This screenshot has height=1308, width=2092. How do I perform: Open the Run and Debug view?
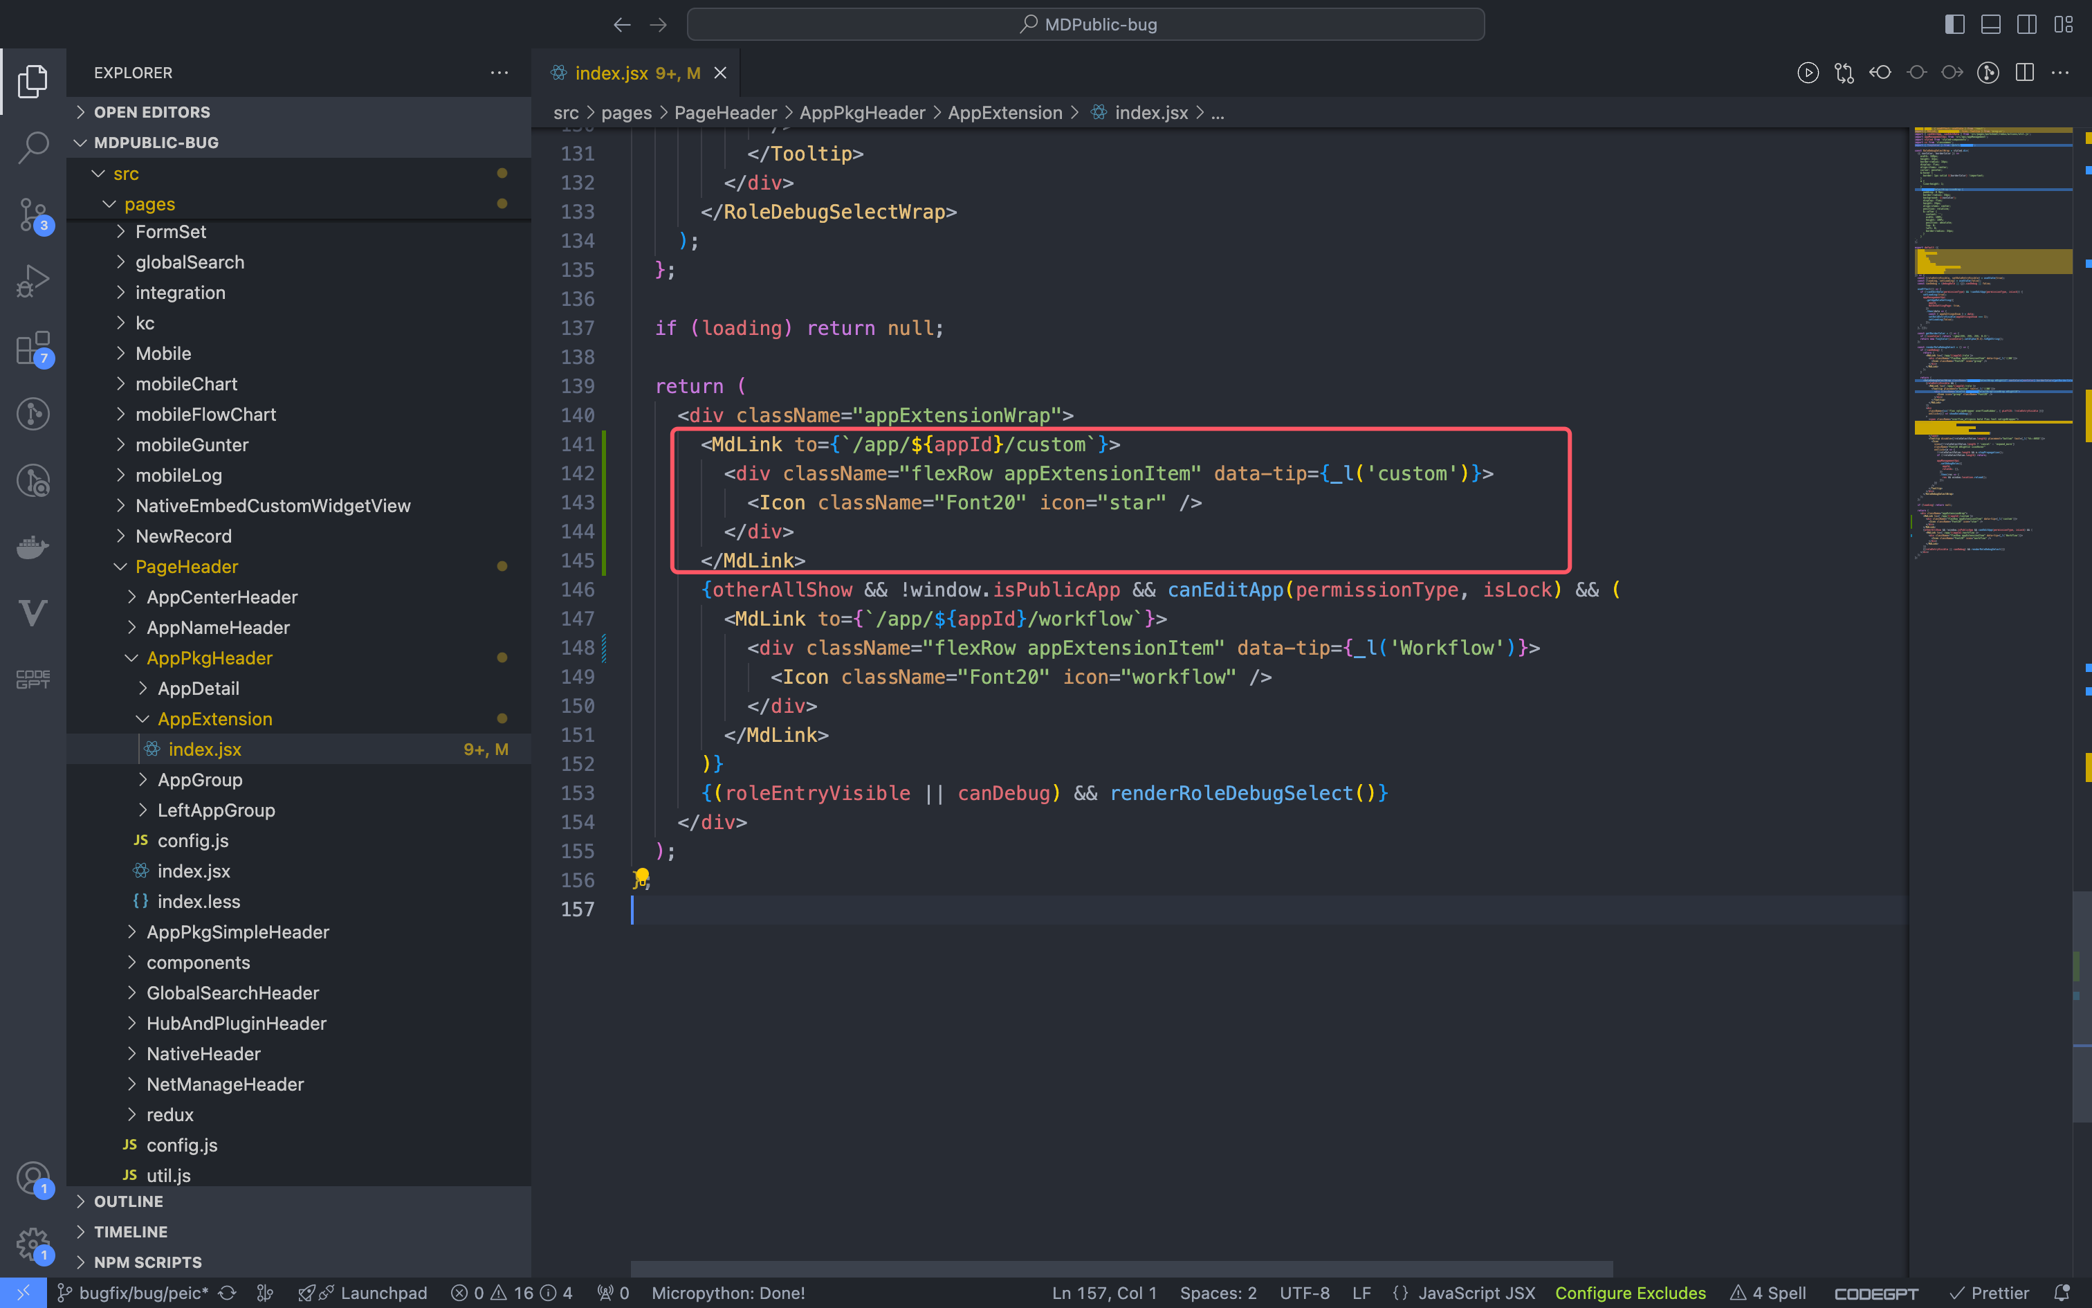(x=33, y=280)
